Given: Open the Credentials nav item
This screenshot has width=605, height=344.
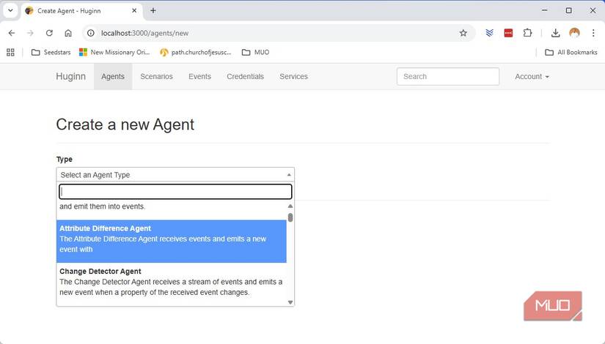Looking at the screenshot, I should (x=245, y=77).
